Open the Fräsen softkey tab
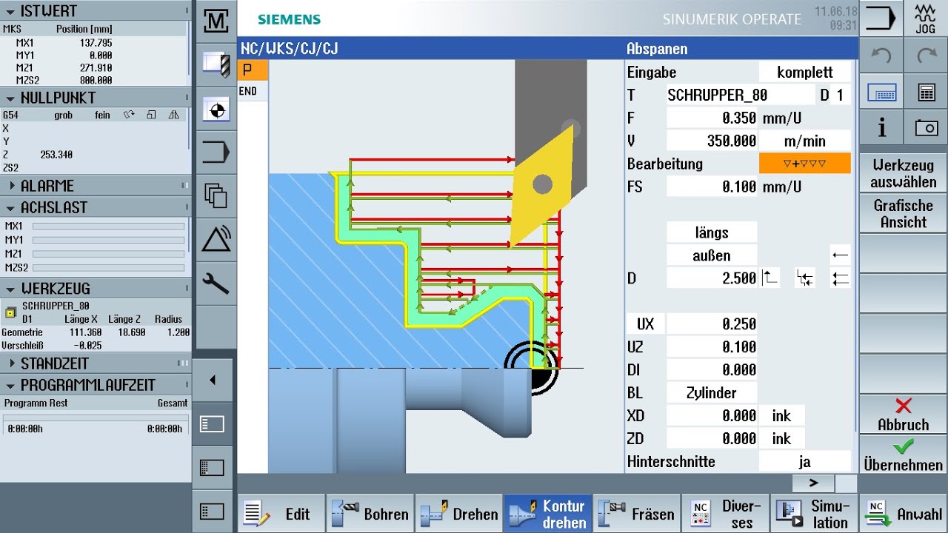The image size is (948, 533). coord(637,514)
